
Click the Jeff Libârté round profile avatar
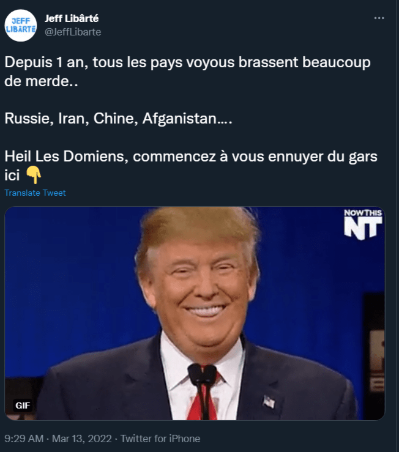tap(20, 26)
